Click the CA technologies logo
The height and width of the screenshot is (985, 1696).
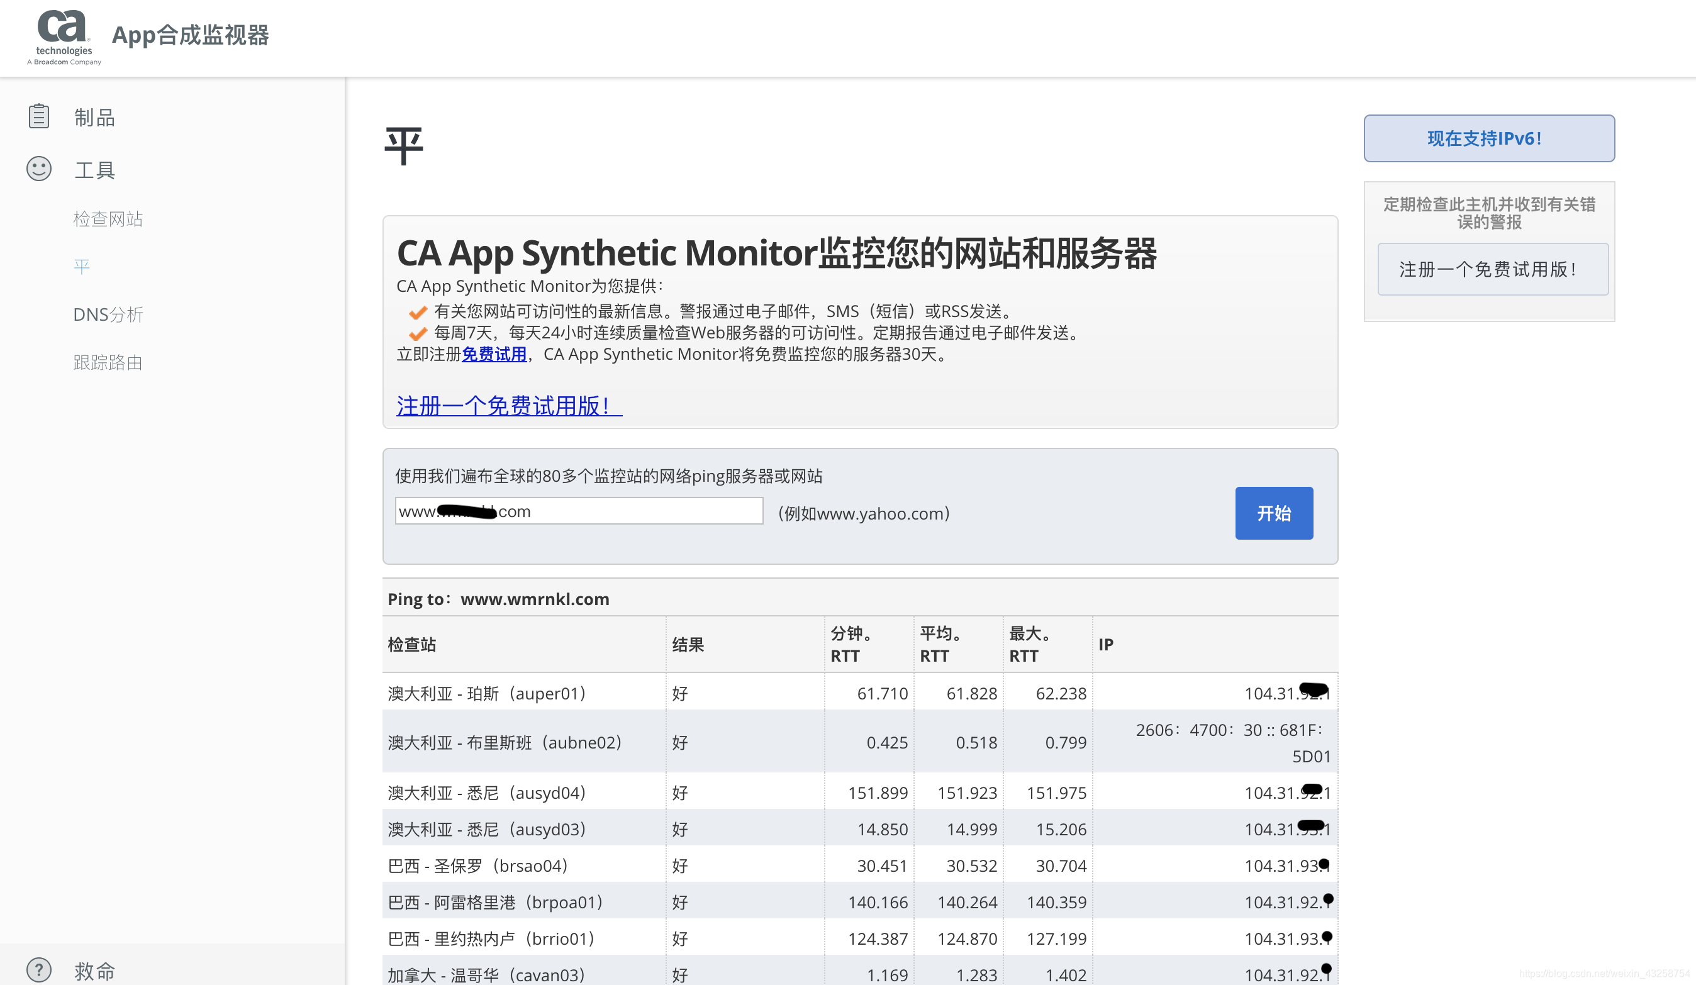tap(64, 37)
